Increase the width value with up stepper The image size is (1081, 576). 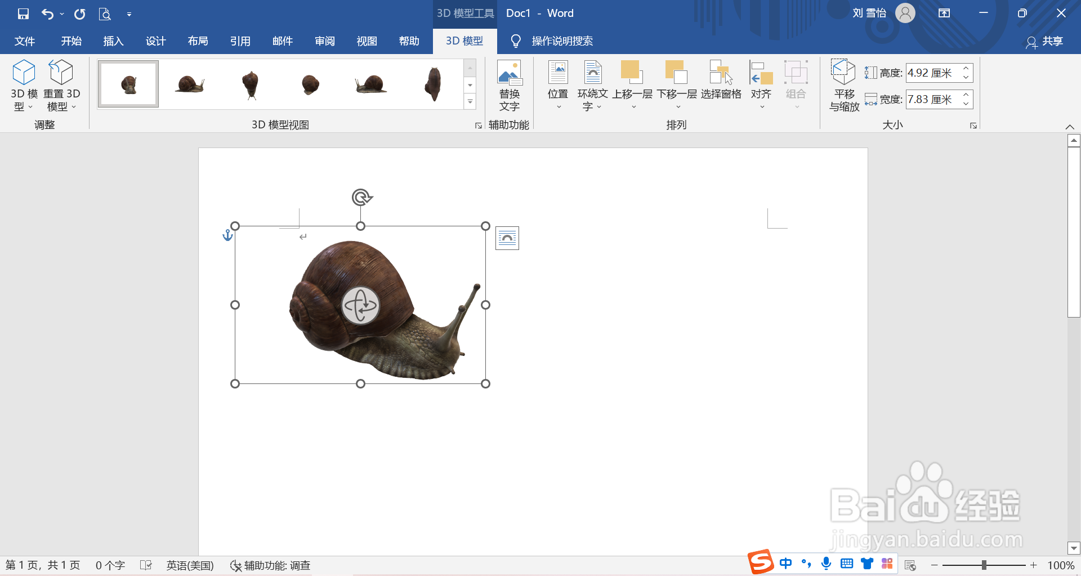click(966, 95)
